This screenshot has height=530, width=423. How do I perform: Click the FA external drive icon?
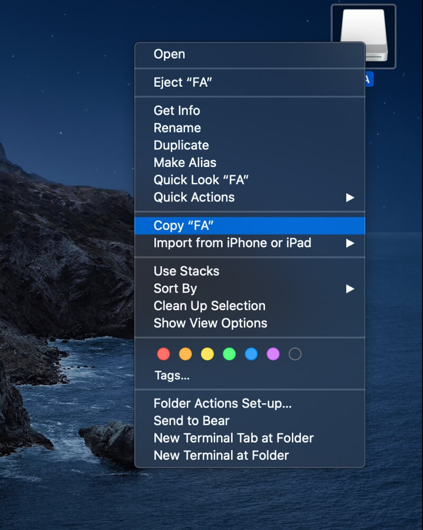[363, 36]
